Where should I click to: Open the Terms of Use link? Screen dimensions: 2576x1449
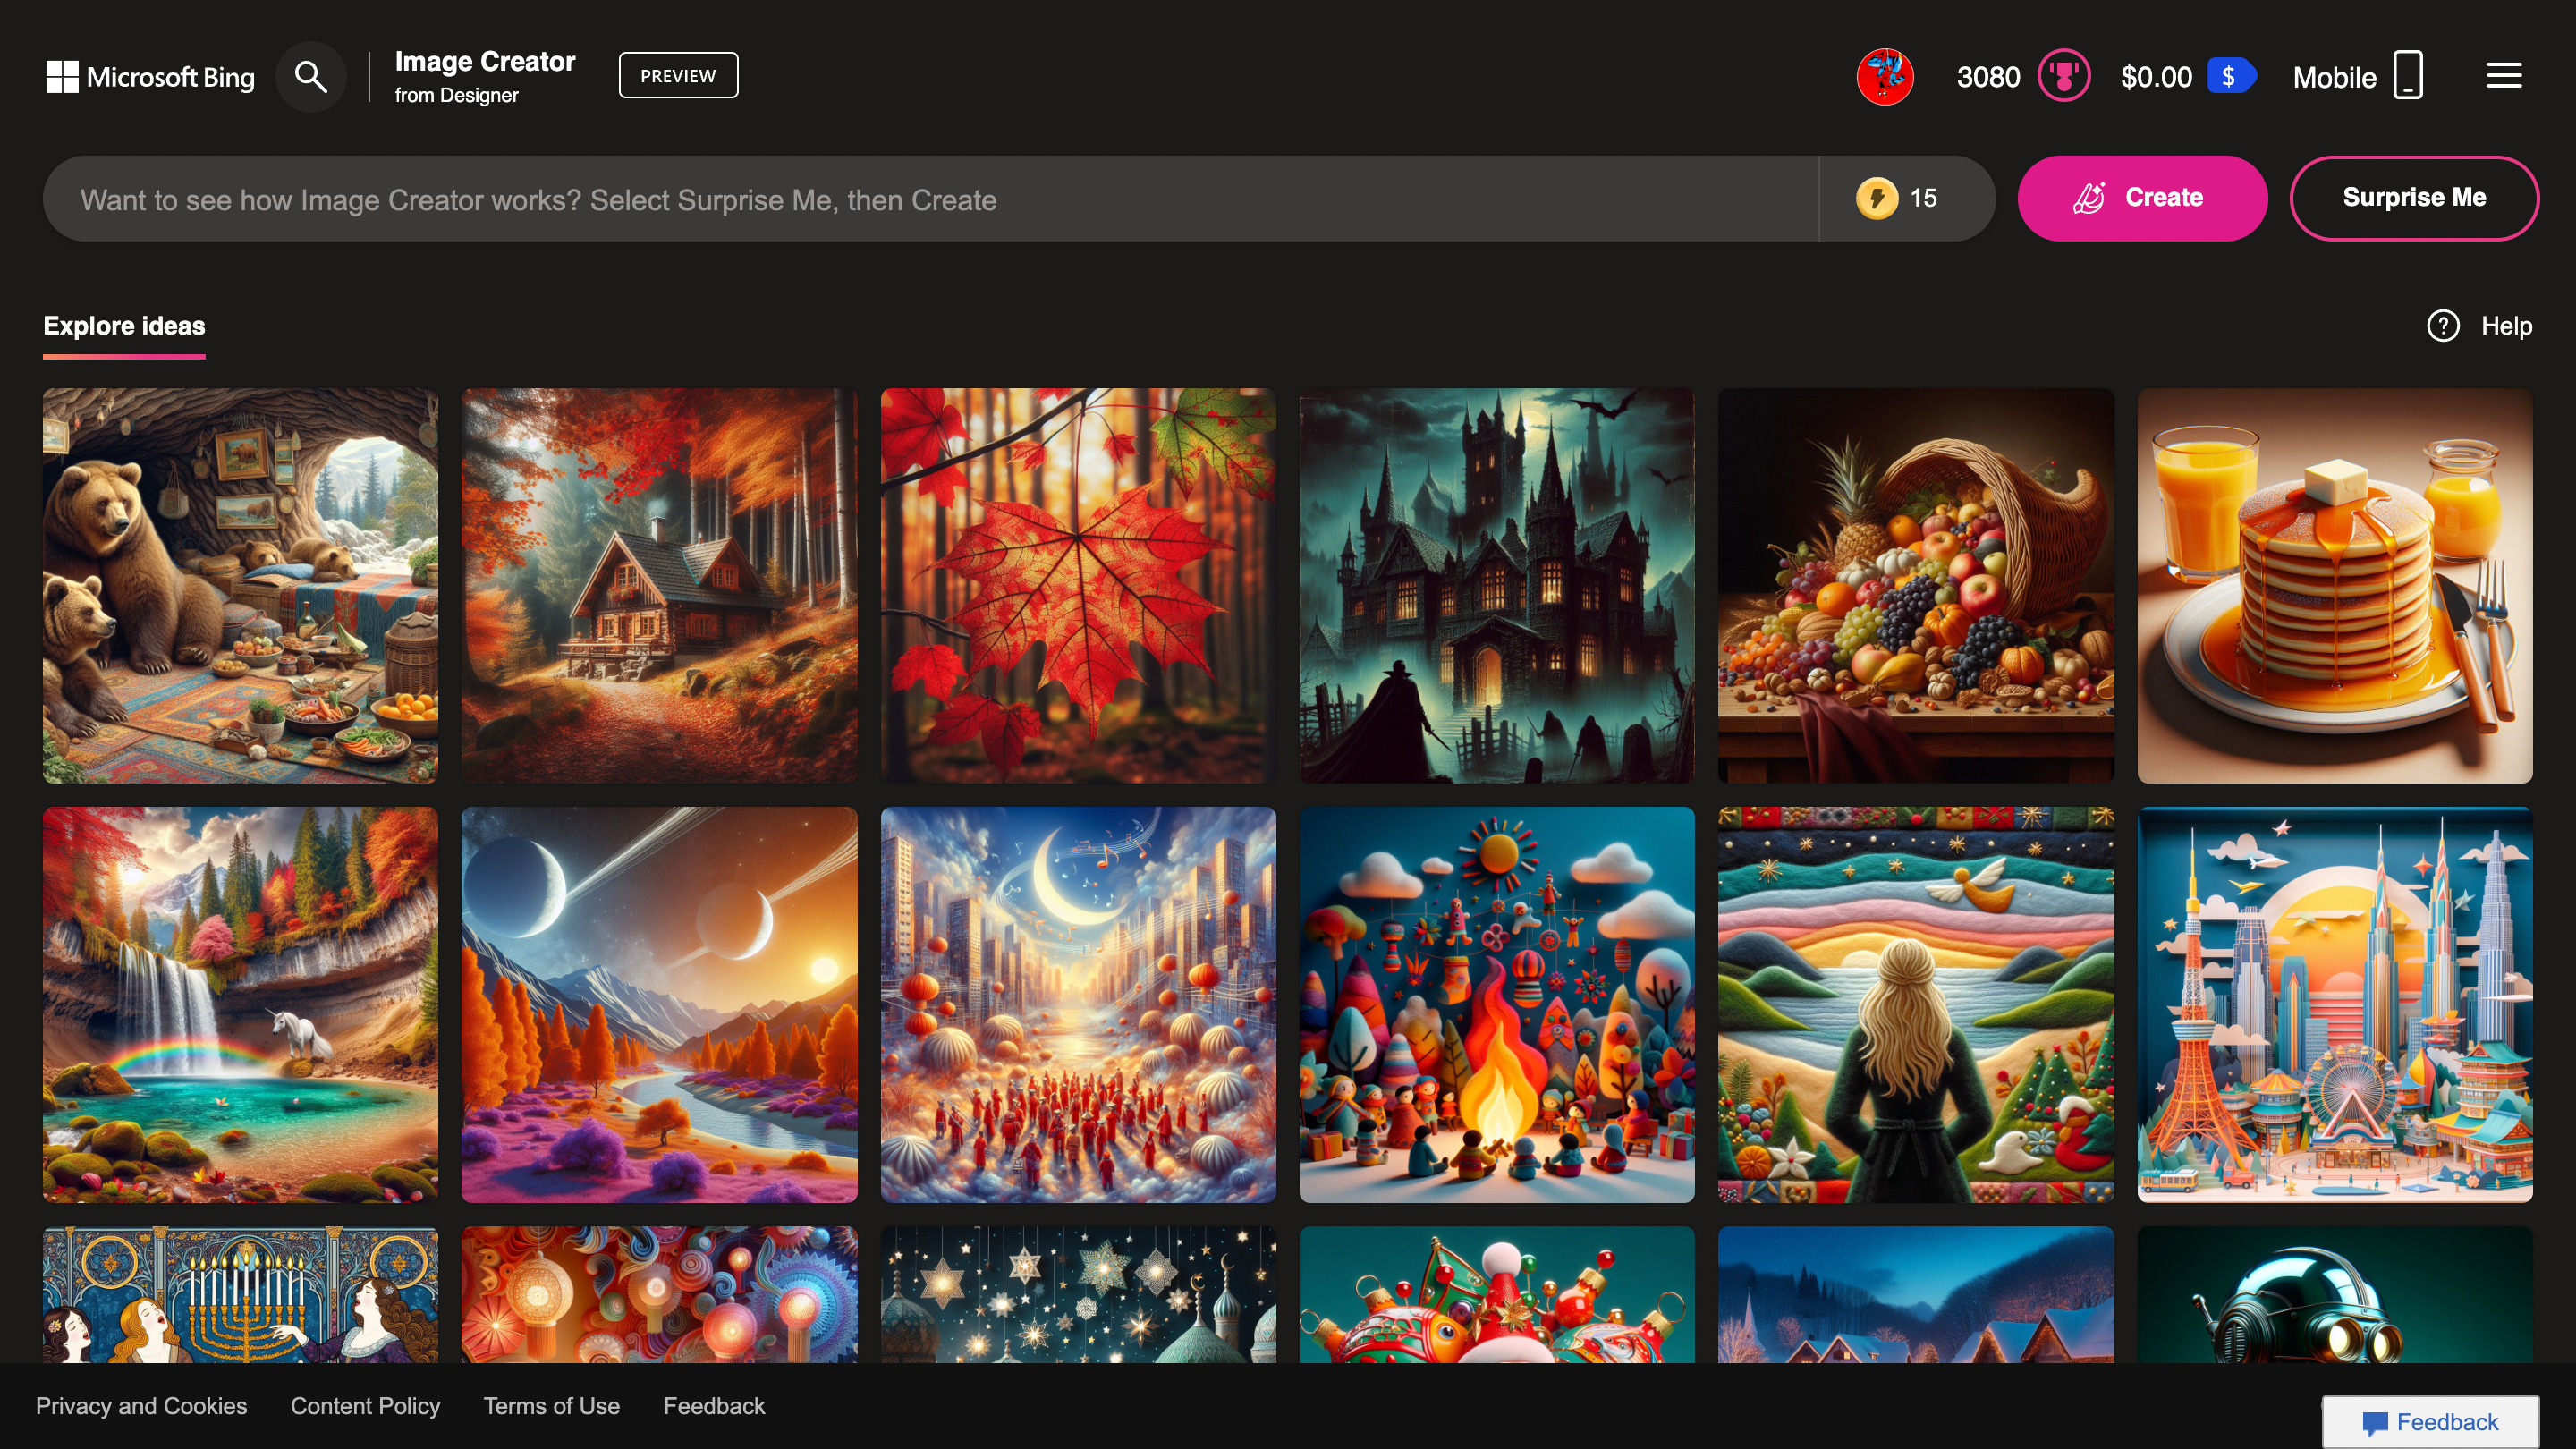551,1405
